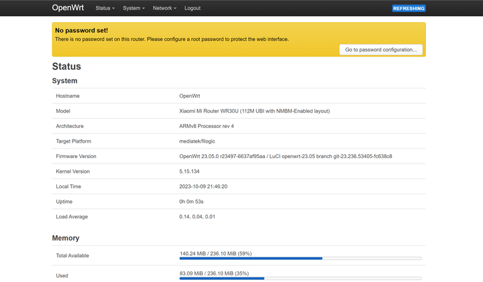Click the Firmware Version value text
This screenshot has height=282, width=483.
(285, 156)
